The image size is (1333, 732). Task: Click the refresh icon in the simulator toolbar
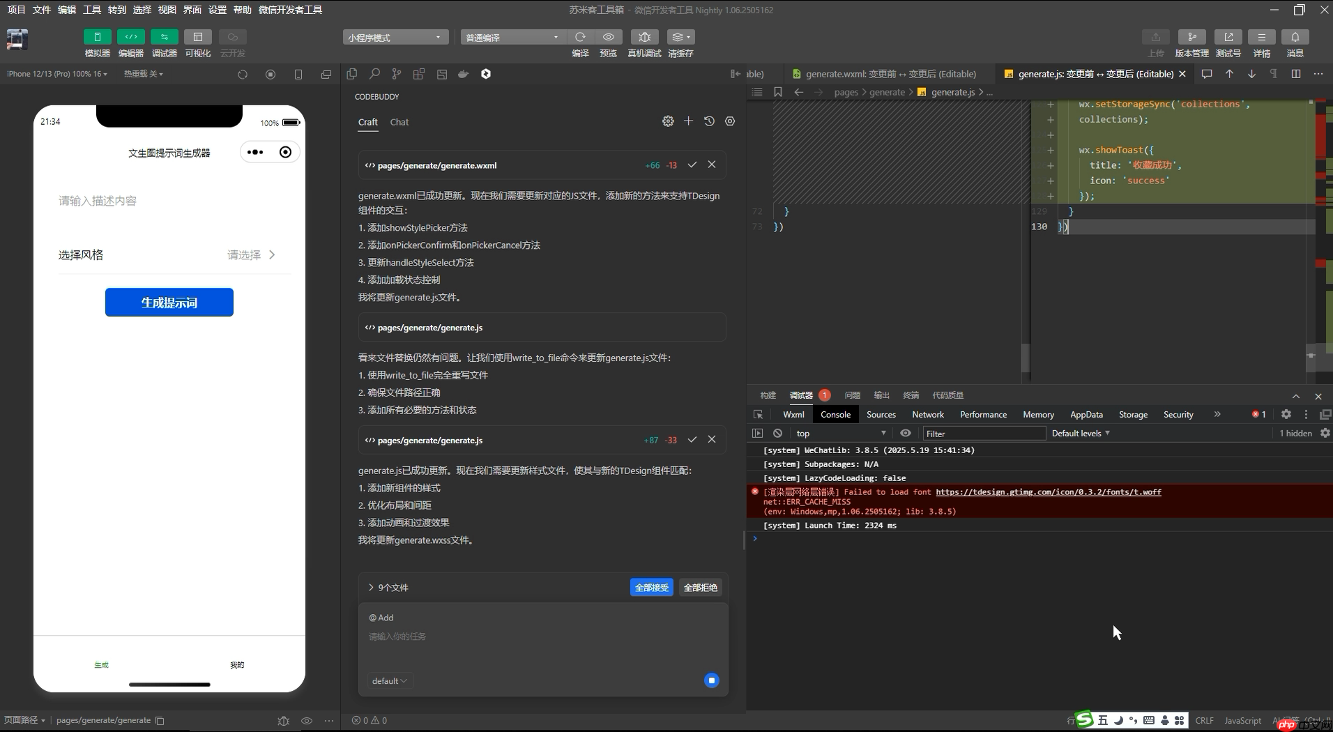pos(242,74)
